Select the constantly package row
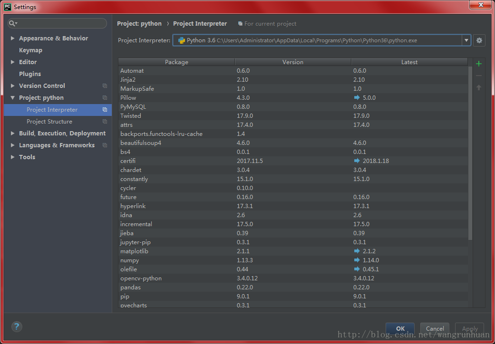 [293, 179]
